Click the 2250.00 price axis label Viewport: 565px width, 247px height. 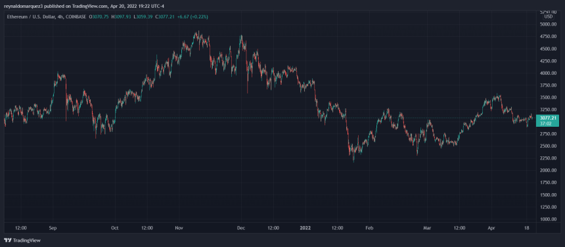pos(548,158)
